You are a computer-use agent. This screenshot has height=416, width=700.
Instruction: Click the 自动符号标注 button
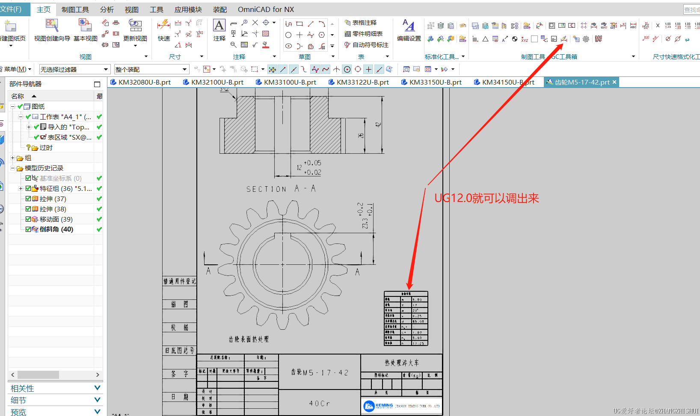[367, 45]
